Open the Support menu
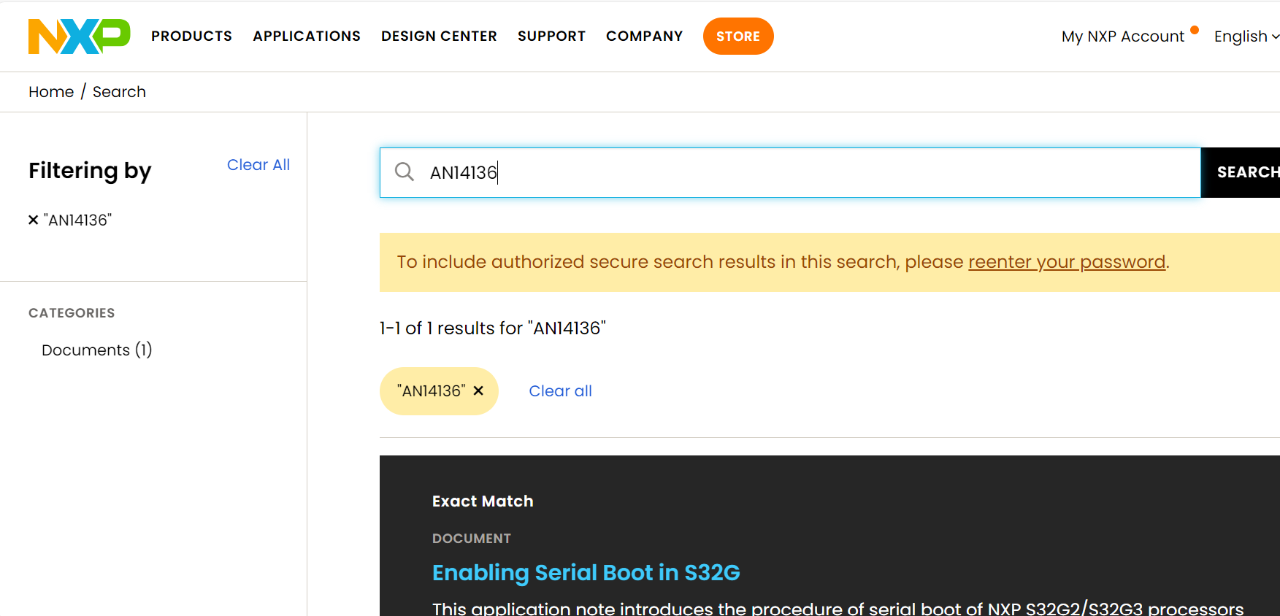Image resolution: width=1280 pixels, height=616 pixels. (551, 36)
